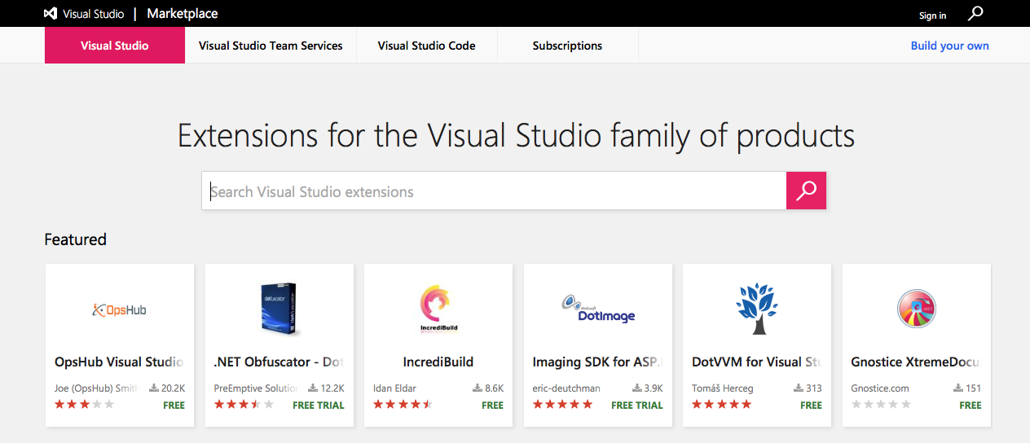Open the IncrediBuild extension title
The width and height of the screenshot is (1030, 443).
(438, 362)
